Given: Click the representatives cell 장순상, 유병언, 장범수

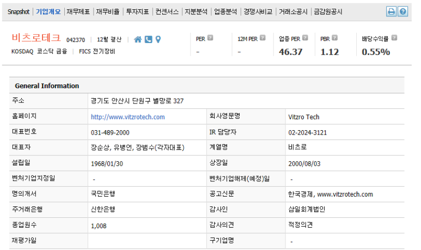Looking at the screenshot, I should pos(137,148).
